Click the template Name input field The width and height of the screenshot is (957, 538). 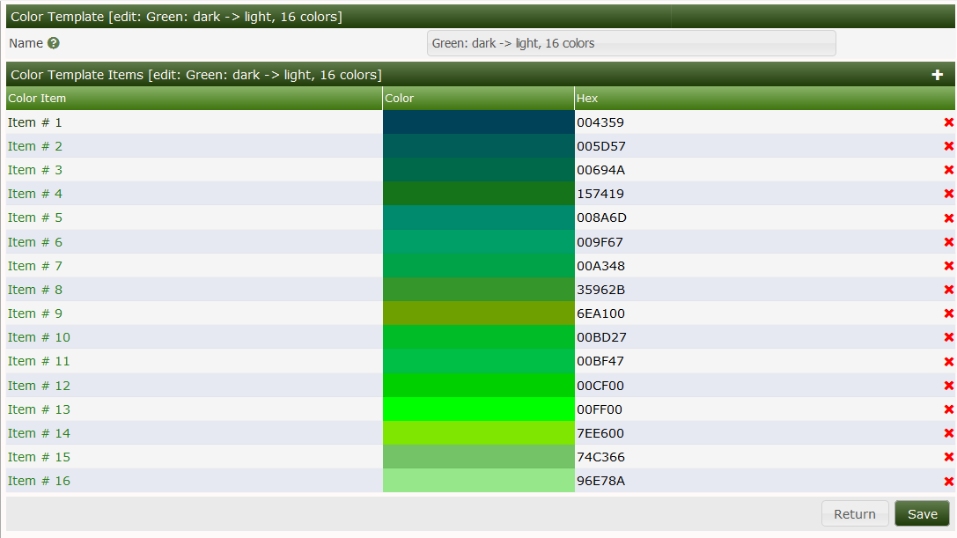630,43
